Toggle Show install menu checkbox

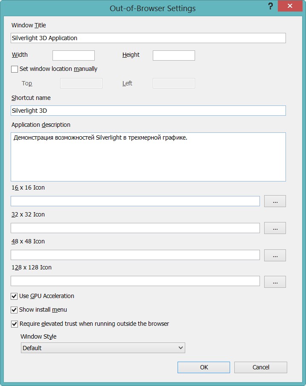(x=14, y=310)
